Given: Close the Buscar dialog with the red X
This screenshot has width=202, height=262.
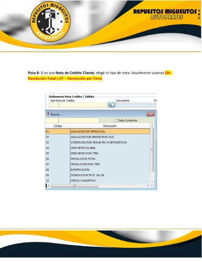Looking at the screenshot, I should [x=150, y=114].
